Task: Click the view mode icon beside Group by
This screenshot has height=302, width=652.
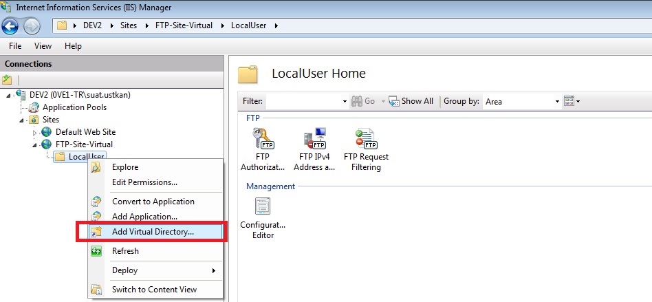Action: pos(569,101)
